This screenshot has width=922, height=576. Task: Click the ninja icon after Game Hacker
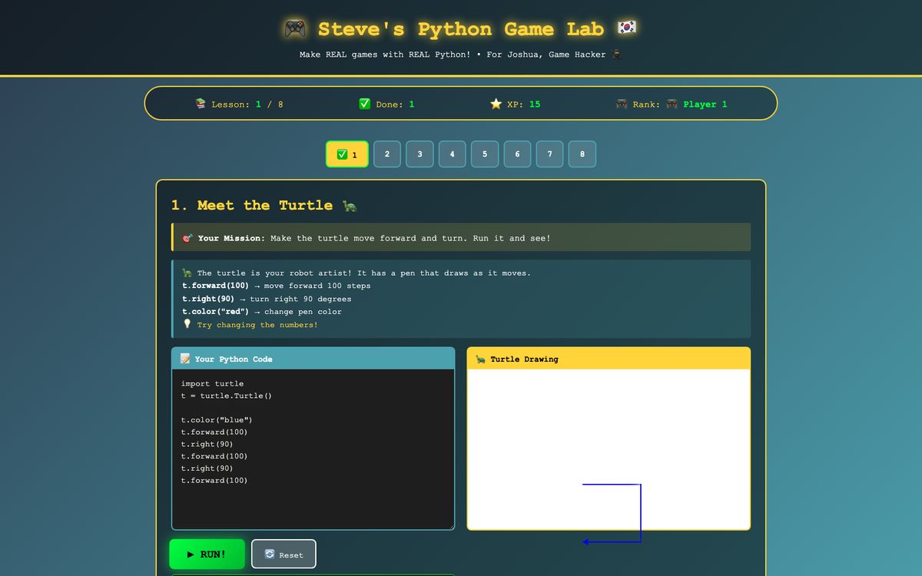click(x=616, y=55)
